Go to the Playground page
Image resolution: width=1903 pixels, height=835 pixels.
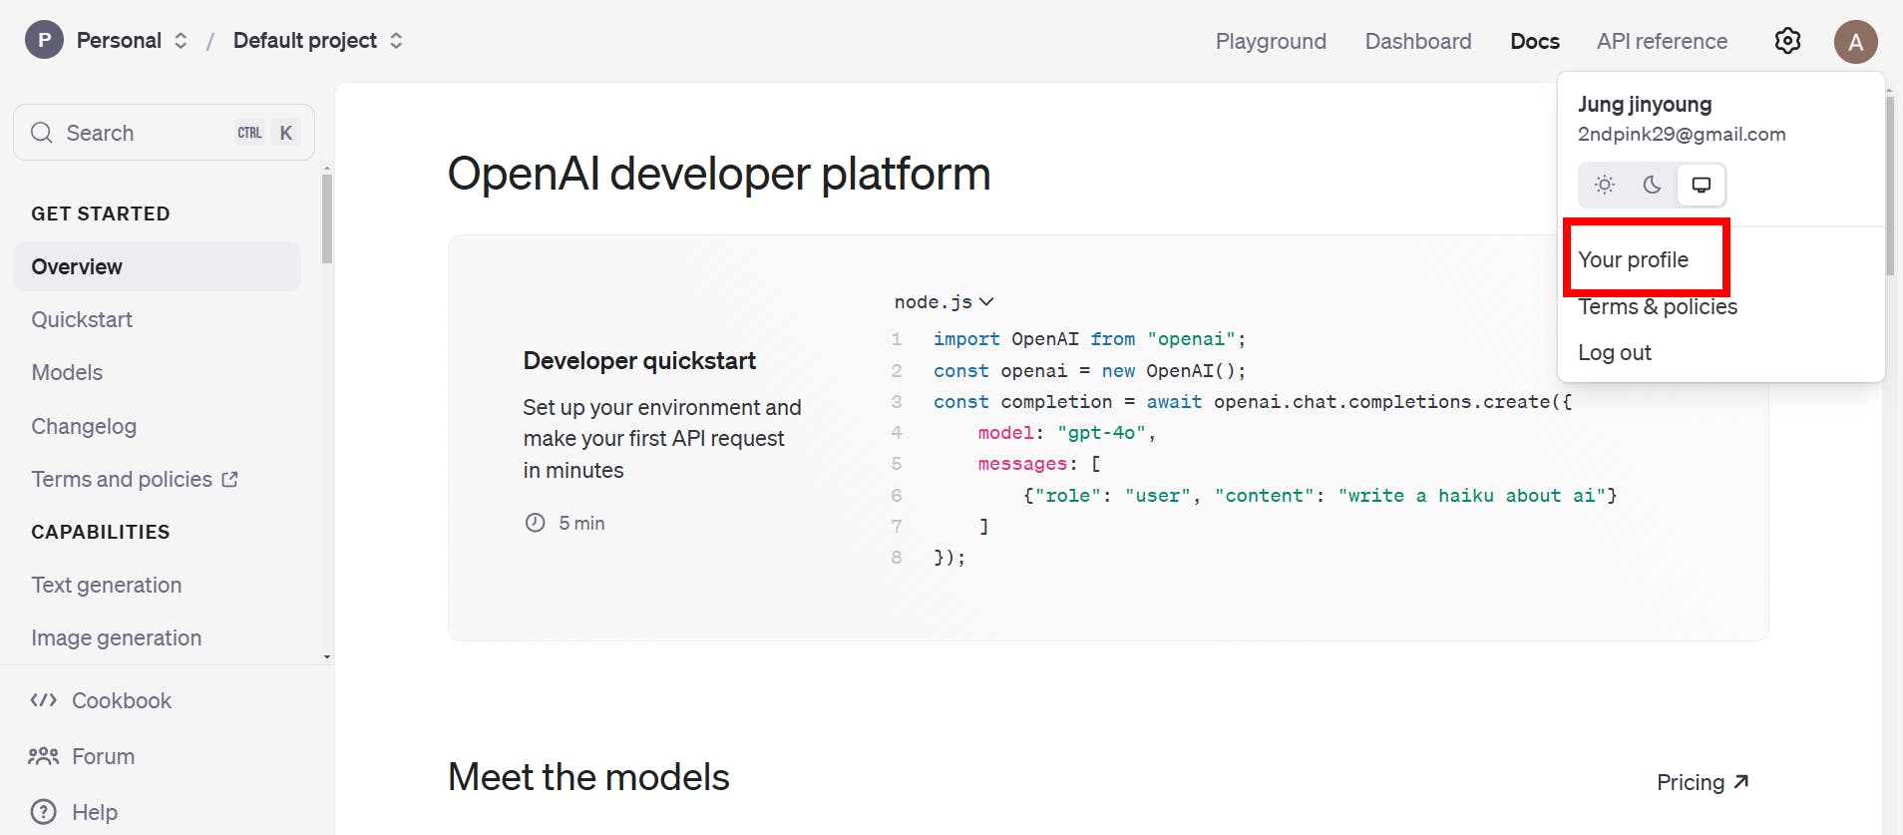tap(1271, 42)
